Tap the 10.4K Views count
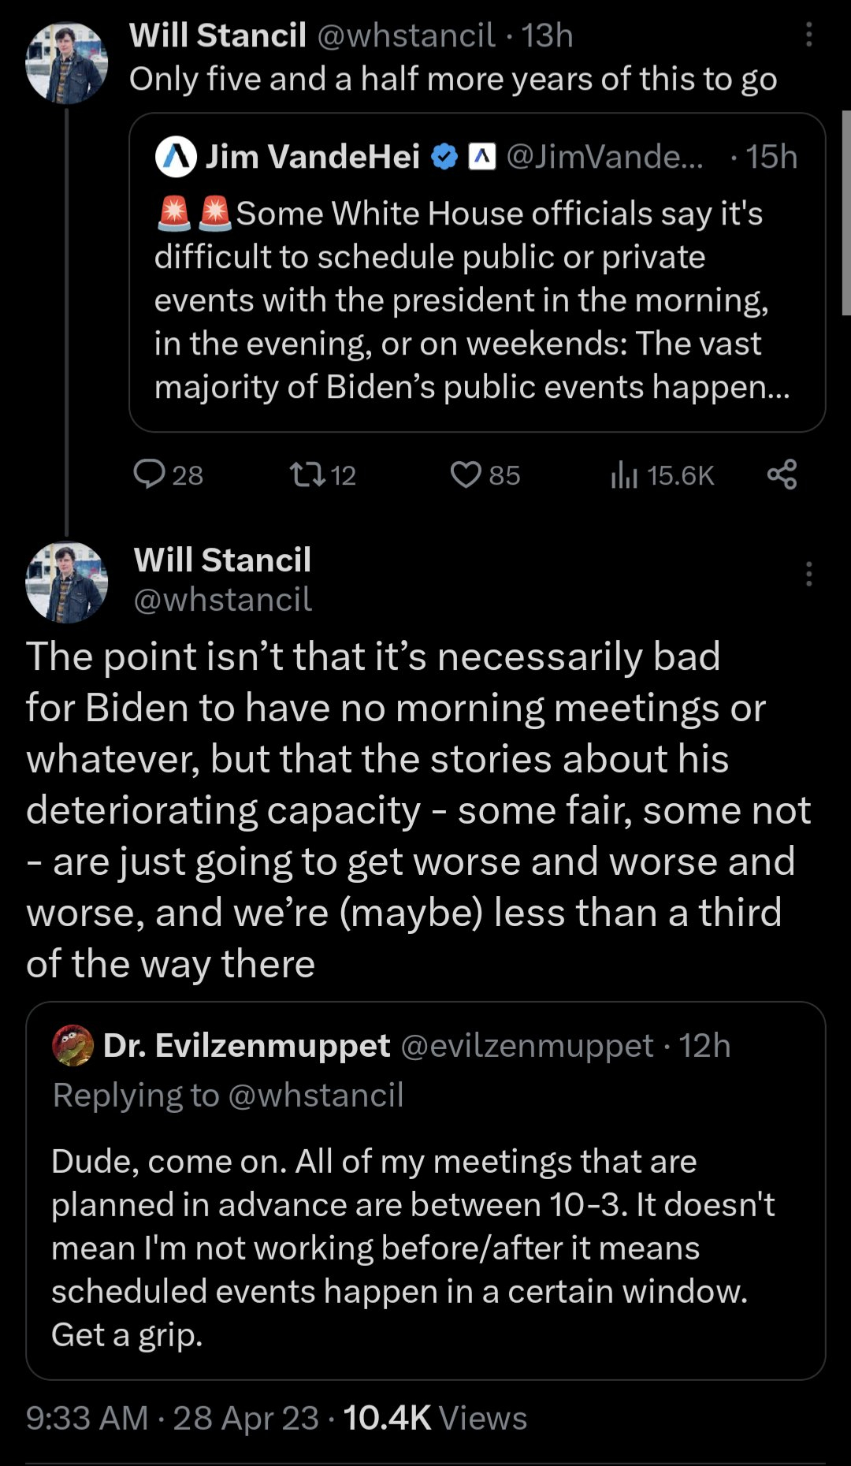The image size is (851, 1466). click(435, 1418)
